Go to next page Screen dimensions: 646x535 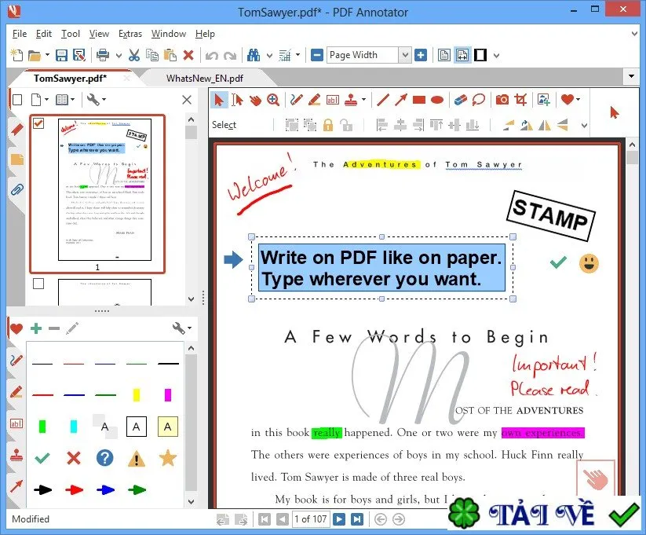[339, 519]
